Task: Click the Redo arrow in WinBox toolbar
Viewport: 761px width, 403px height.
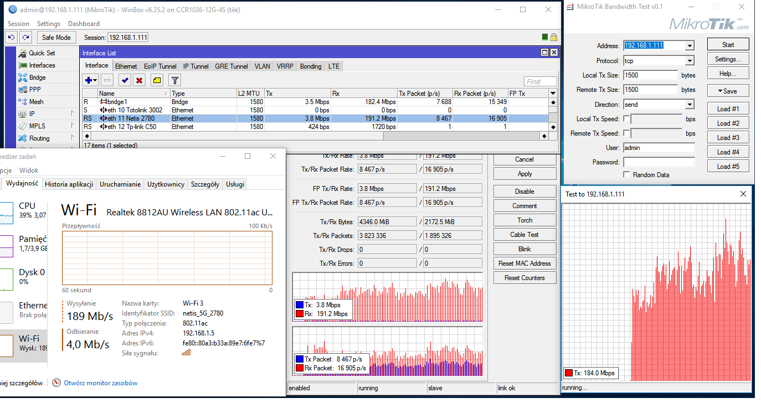Action: [25, 37]
